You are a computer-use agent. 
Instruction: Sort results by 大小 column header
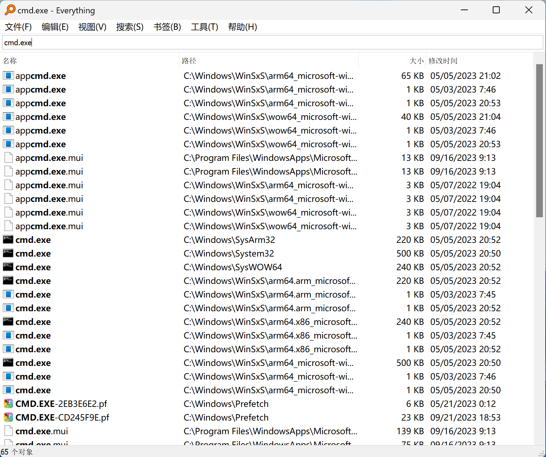click(x=416, y=61)
